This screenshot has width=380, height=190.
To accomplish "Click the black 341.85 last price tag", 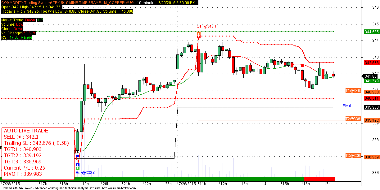I will coord(370,76).
